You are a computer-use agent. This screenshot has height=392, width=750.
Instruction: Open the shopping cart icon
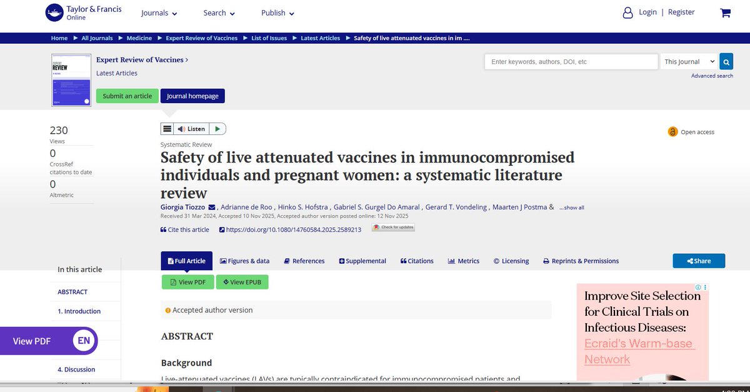pyautogui.click(x=725, y=13)
